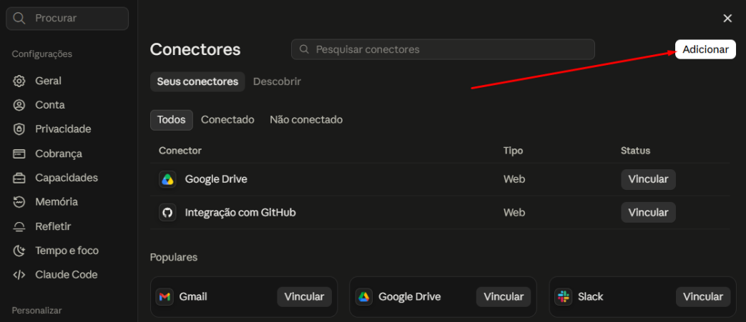The width and height of the screenshot is (746, 322).
Task: Click the Tempo e foco moon icon
Action: [19, 251]
